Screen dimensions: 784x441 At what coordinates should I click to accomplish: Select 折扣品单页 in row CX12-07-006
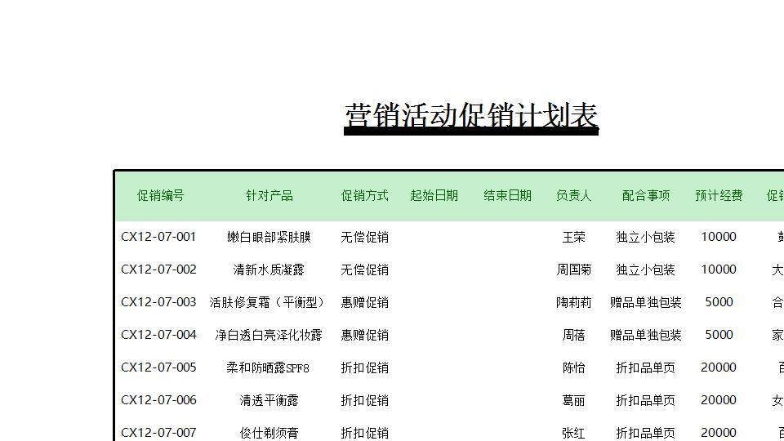point(645,400)
